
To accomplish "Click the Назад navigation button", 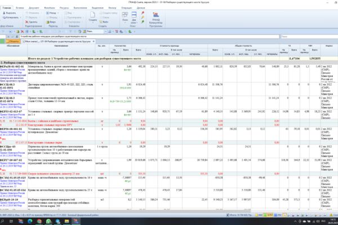I will 51,13.
